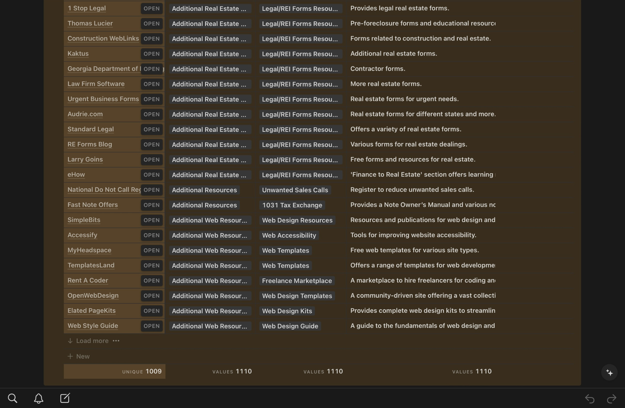Click the redo arrow icon
The width and height of the screenshot is (625, 408).
[612, 399]
